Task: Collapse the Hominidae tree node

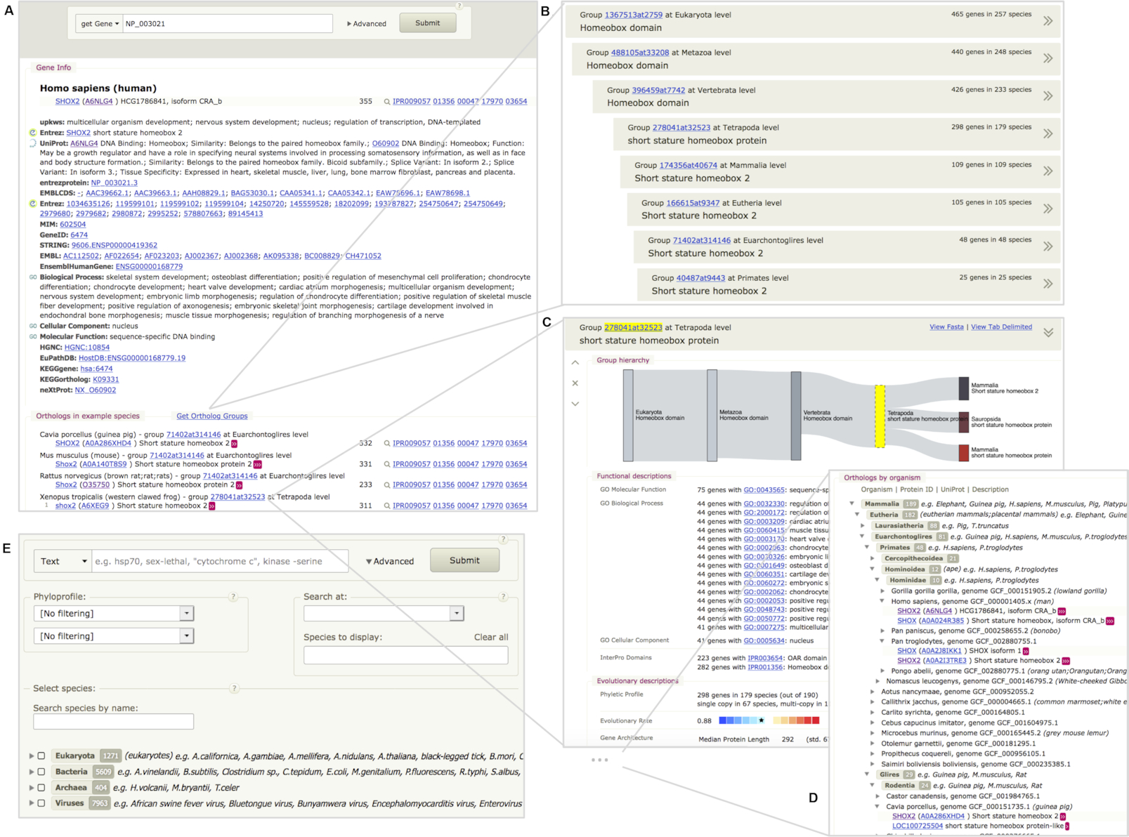Action: pyautogui.click(x=877, y=580)
